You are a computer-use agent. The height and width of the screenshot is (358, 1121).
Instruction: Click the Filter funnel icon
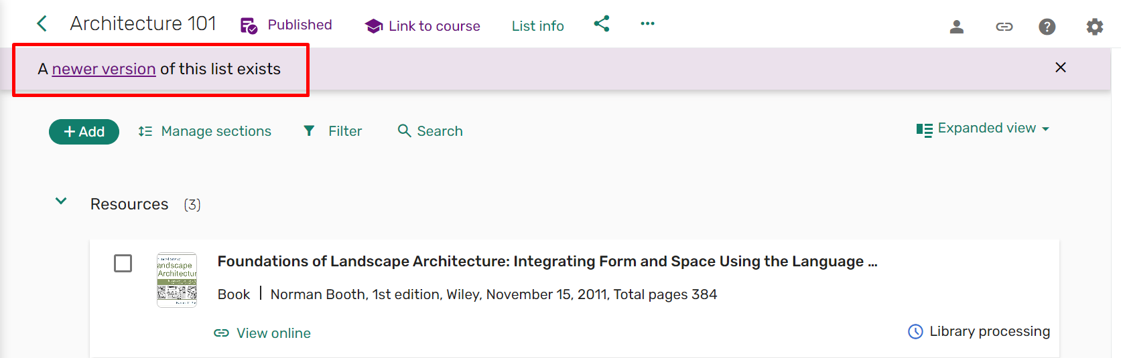pyautogui.click(x=309, y=130)
